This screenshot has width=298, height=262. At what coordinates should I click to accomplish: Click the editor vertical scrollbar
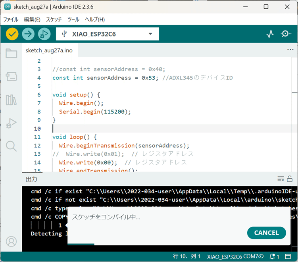coord(294,114)
